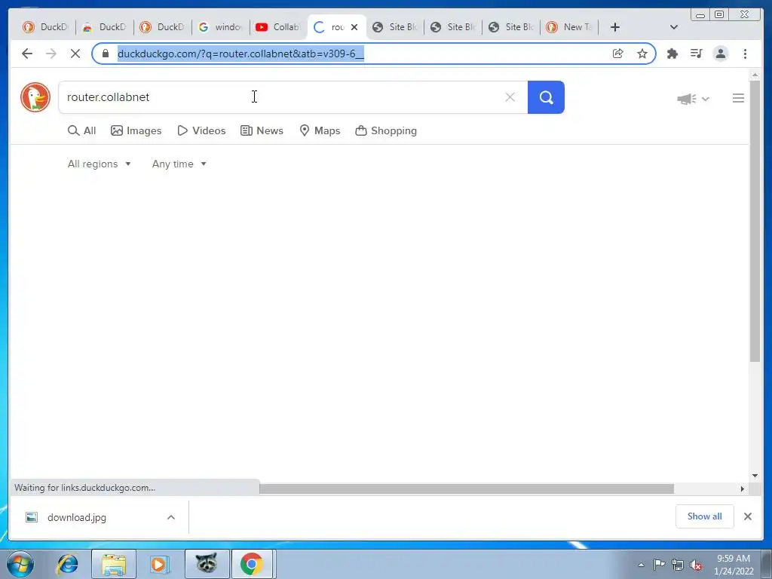Switch to the New Tab tab
The width and height of the screenshot is (772, 579).
[569, 27]
